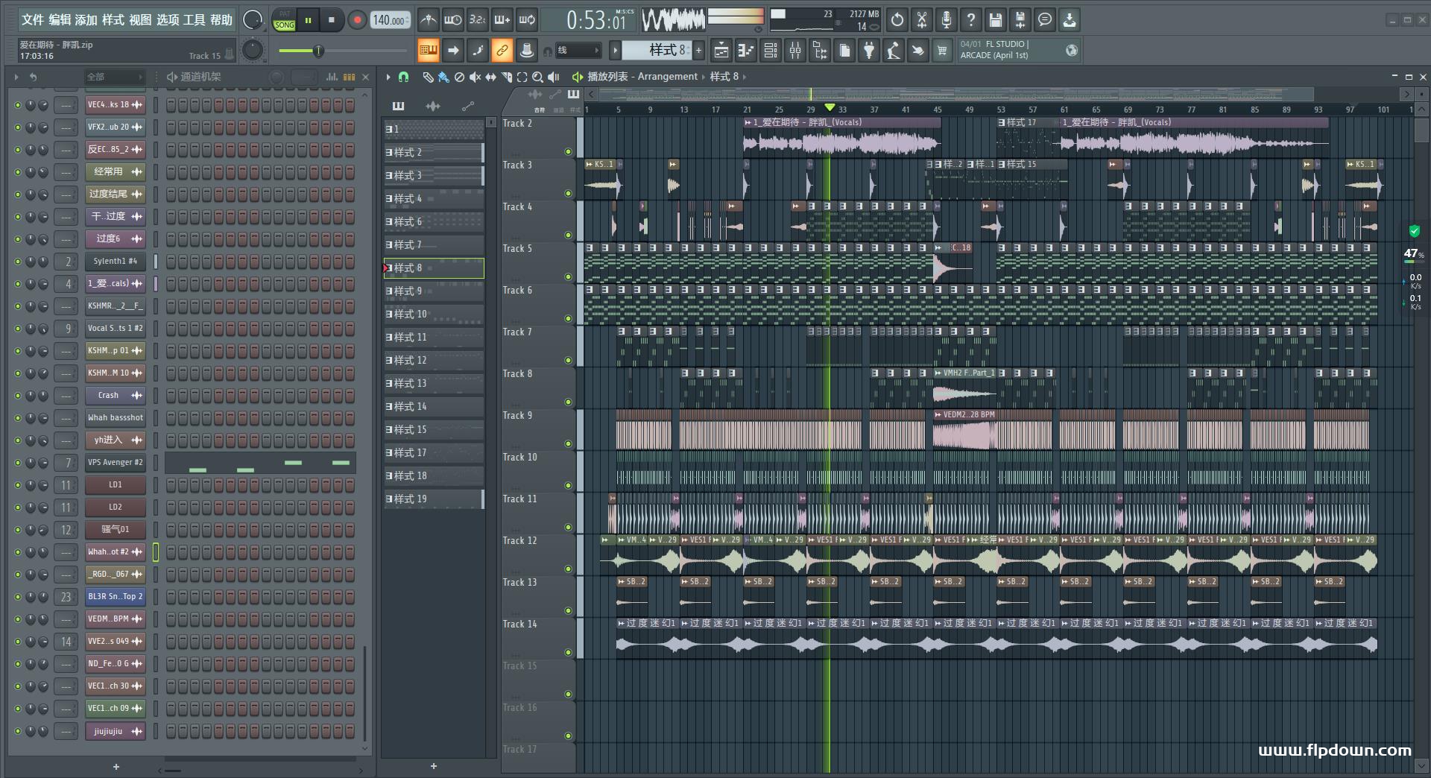
Task: Mute the Crash channel green LED
Action: [18, 396]
